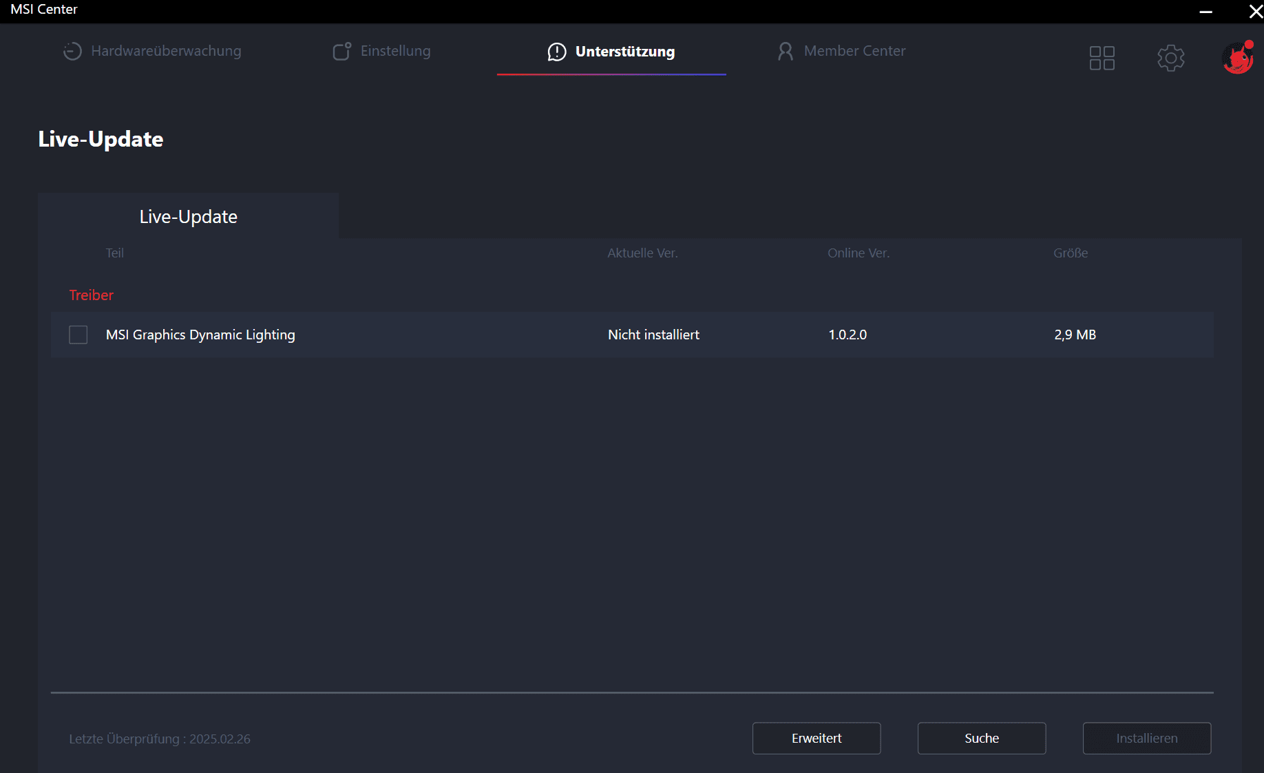Click the Unterstützung speech bubble icon
The image size is (1264, 773).
[557, 52]
